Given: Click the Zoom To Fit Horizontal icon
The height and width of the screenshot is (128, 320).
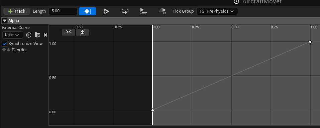Looking at the screenshot, I should tap(68, 32).
